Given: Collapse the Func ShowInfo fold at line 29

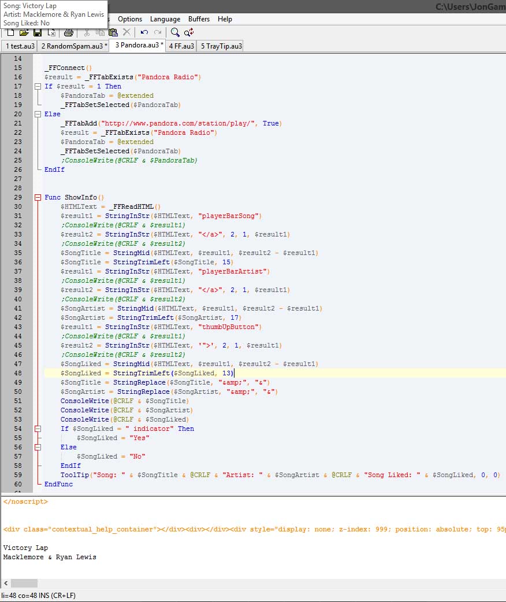Looking at the screenshot, I should (x=38, y=197).
